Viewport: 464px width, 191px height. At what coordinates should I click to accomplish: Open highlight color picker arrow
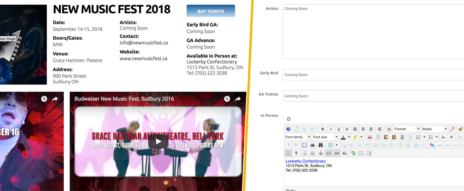point(361,137)
